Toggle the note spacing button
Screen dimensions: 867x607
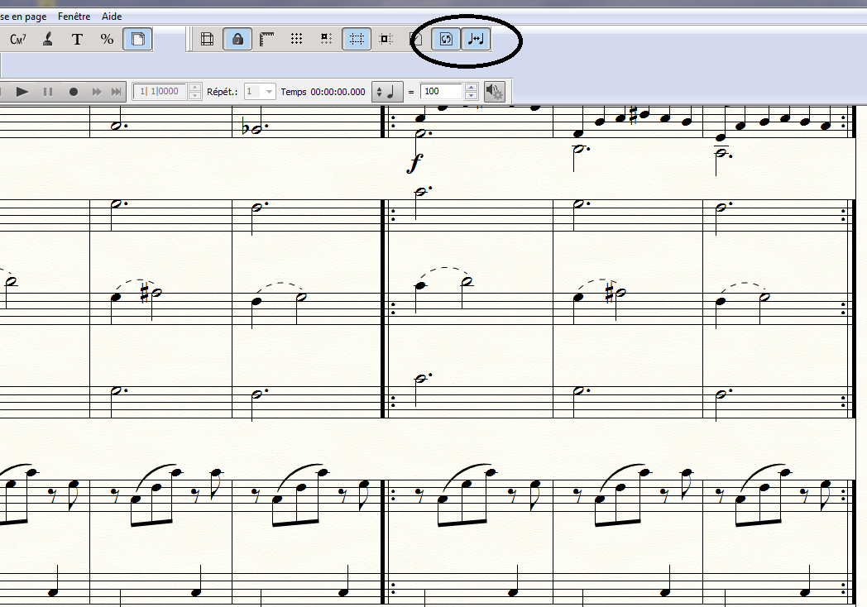pos(475,39)
